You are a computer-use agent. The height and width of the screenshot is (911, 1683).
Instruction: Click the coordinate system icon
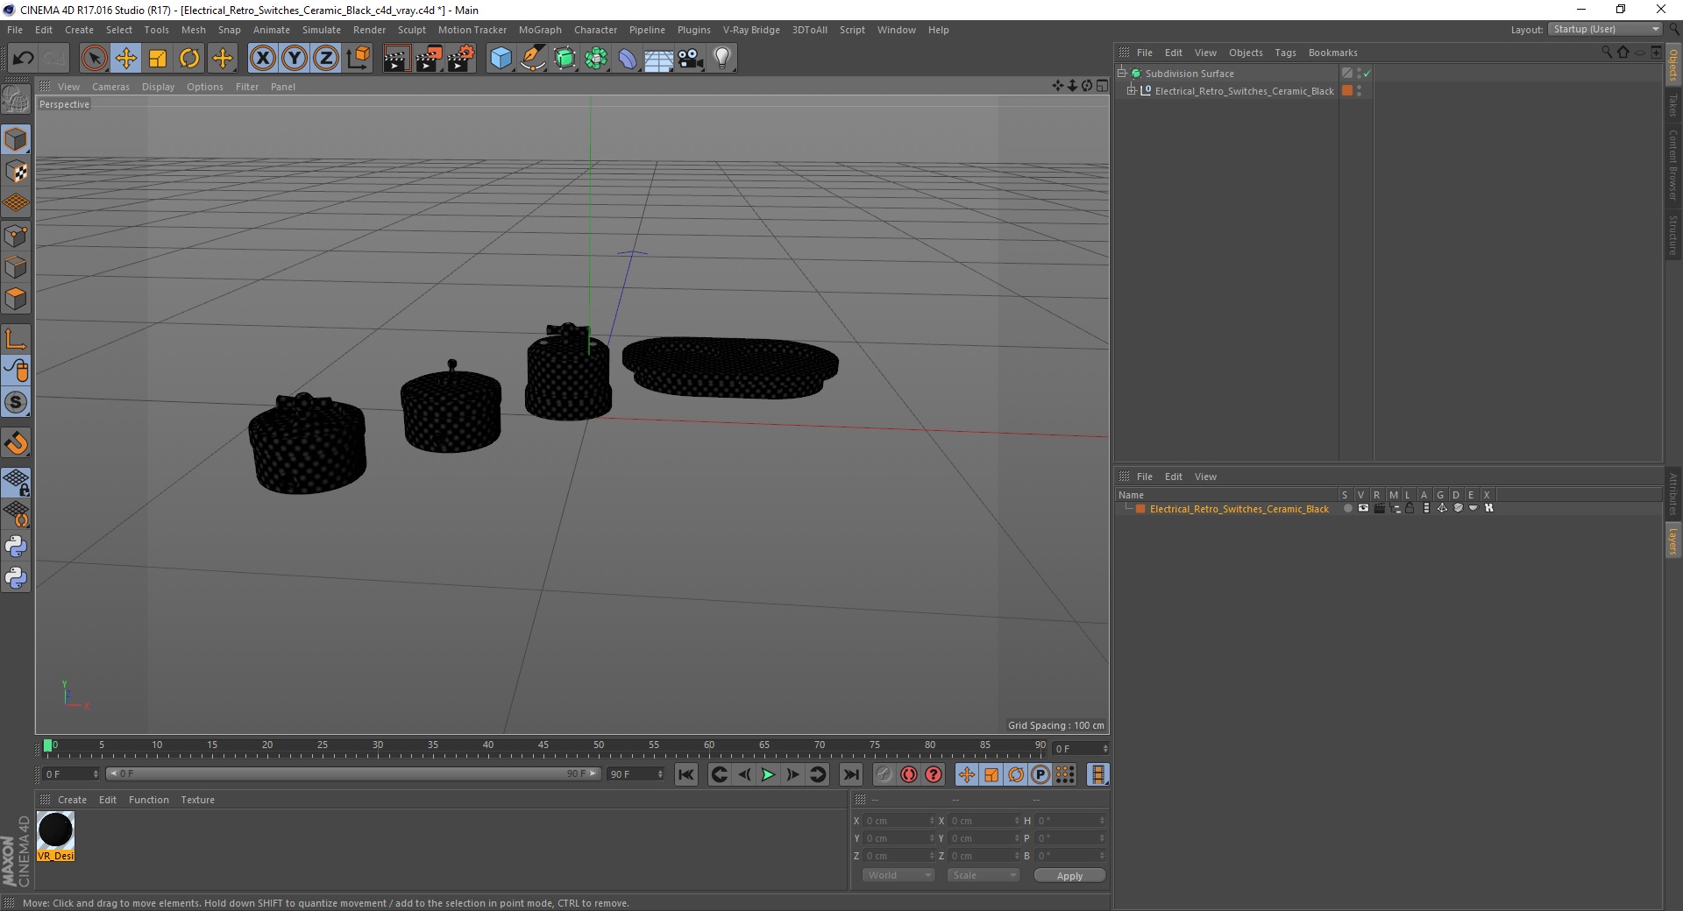[x=358, y=59]
